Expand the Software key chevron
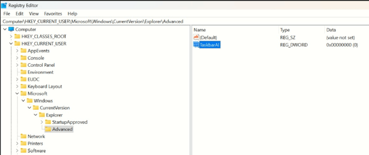 pyautogui.click(x=17, y=151)
